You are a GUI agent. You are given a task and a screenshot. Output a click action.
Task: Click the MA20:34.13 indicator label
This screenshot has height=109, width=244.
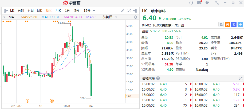point(73,17)
